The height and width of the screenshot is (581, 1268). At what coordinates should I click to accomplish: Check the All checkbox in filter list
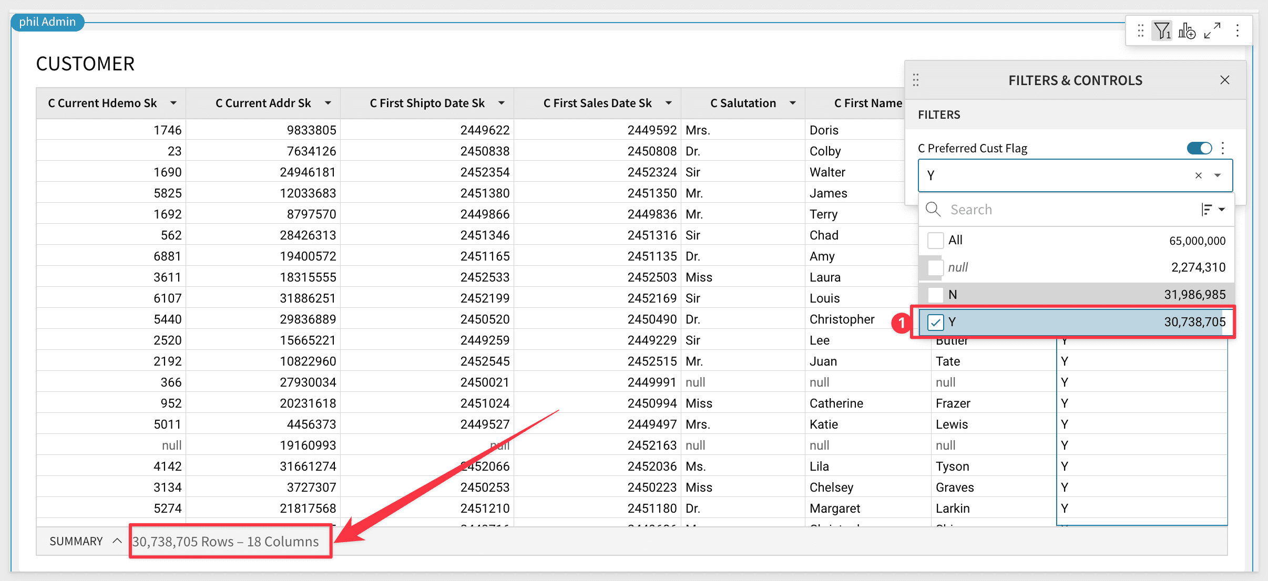click(x=935, y=241)
